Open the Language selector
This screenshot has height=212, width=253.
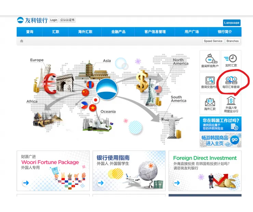[232, 23]
